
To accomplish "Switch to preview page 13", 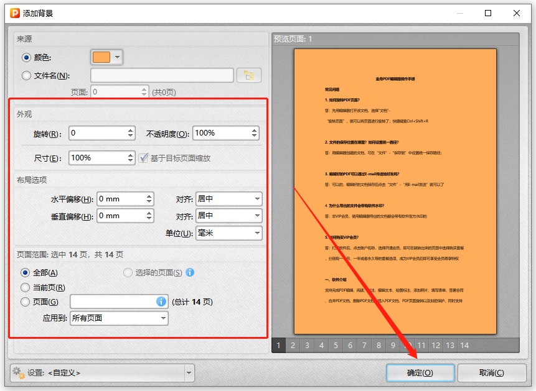I will 450,345.
